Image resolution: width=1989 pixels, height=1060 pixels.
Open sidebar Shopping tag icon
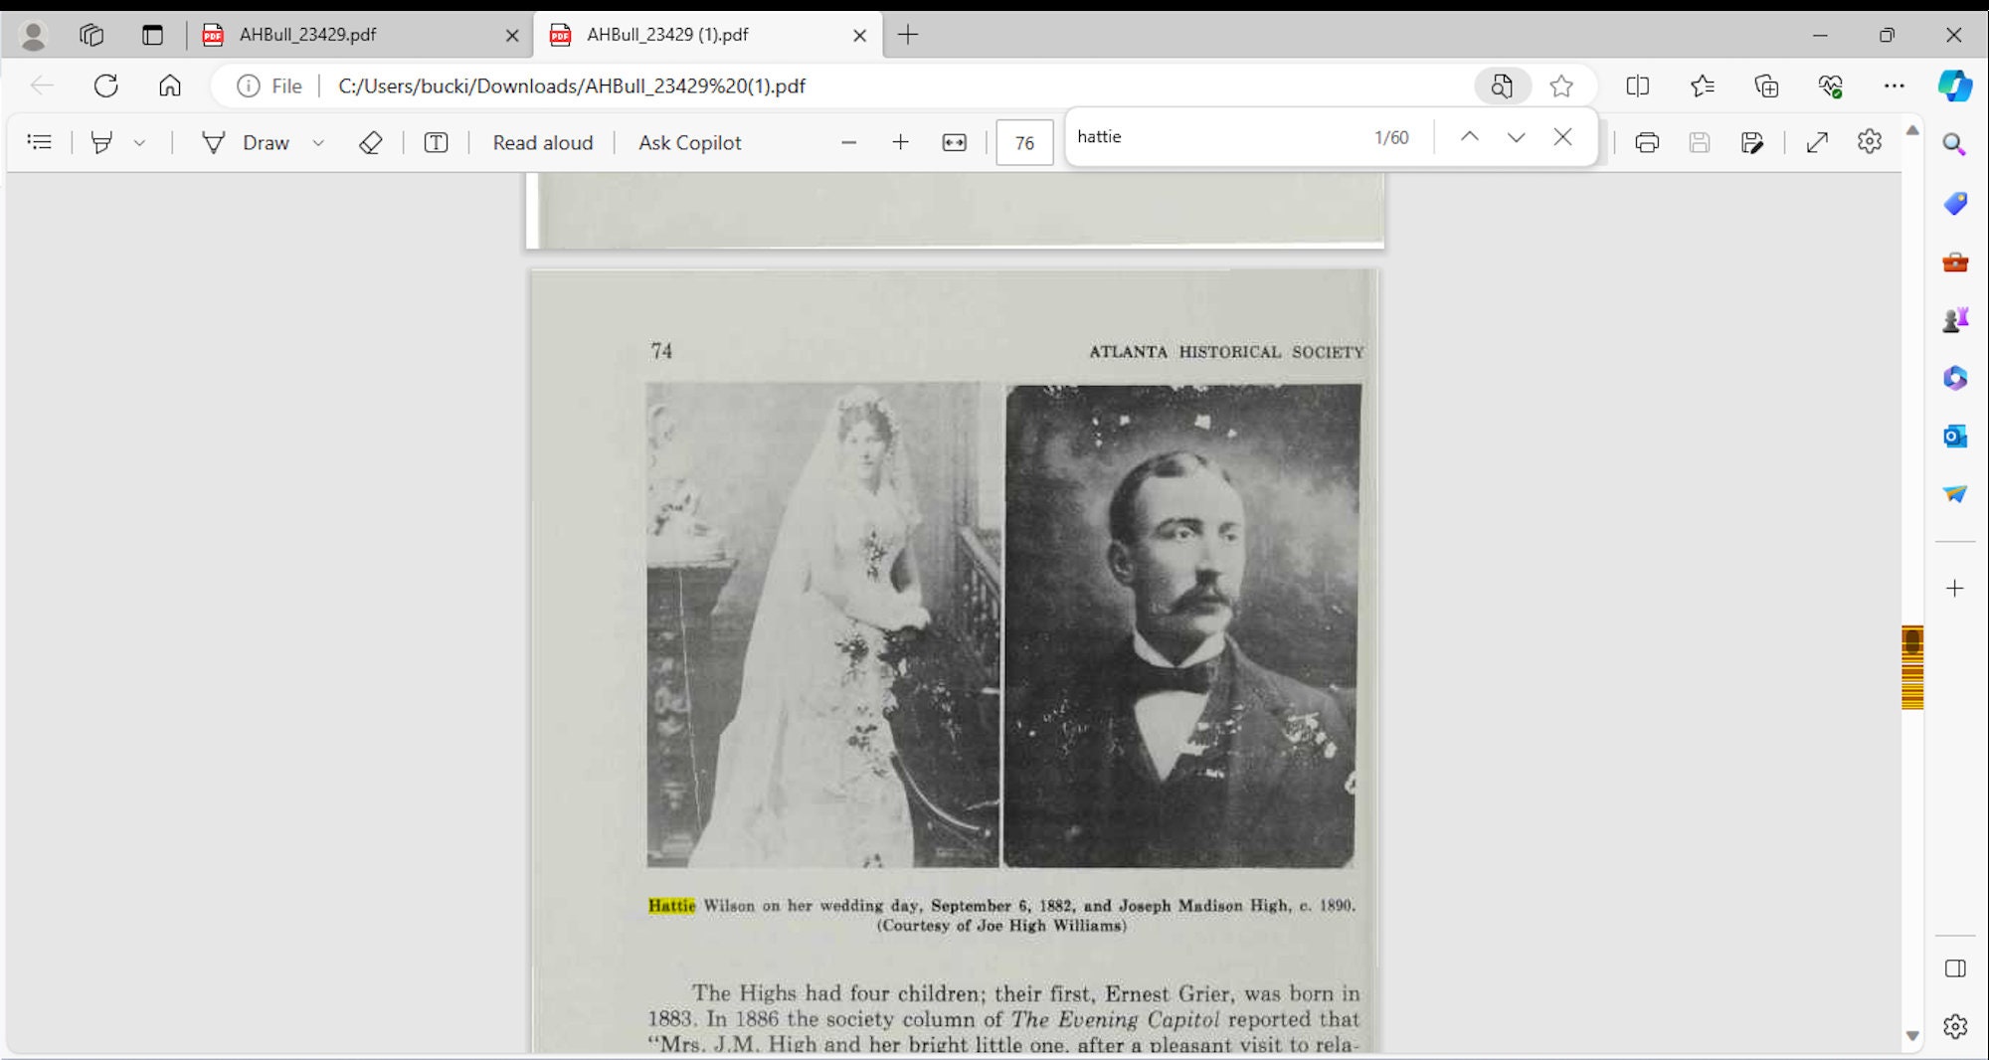tap(1955, 204)
